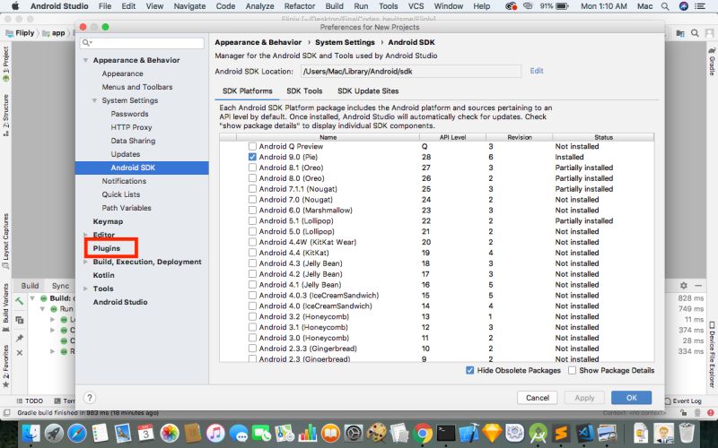Click the Android SDK Location field
Viewport: 718px width, 448px height.
point(411,72)
